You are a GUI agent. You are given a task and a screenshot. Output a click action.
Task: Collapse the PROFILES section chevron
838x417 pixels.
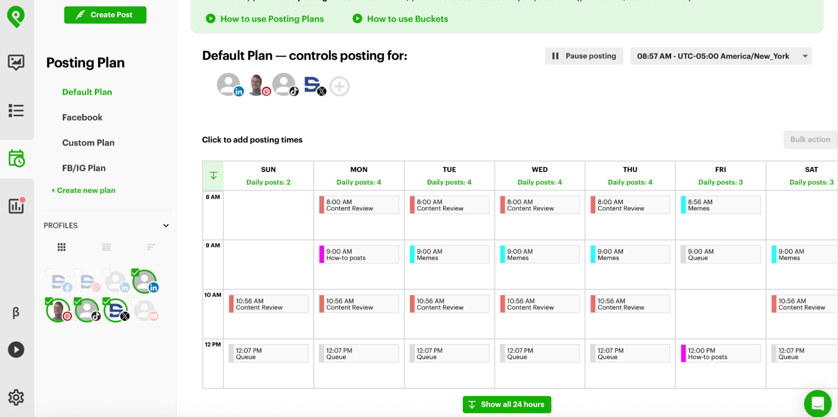pyautogui.click(x=166, y=226)
